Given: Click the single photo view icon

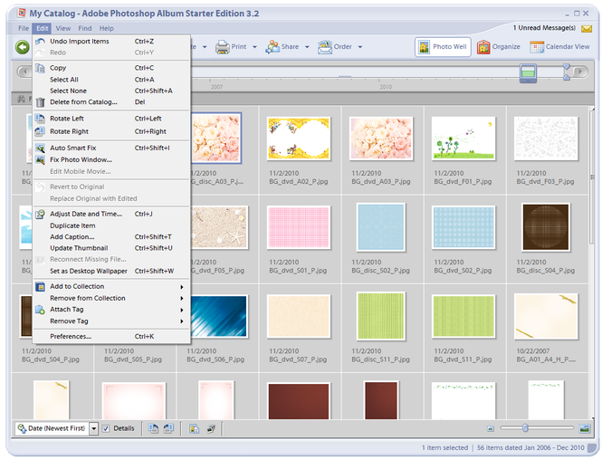Looking at the screenshot, I should tap(585, 428).
